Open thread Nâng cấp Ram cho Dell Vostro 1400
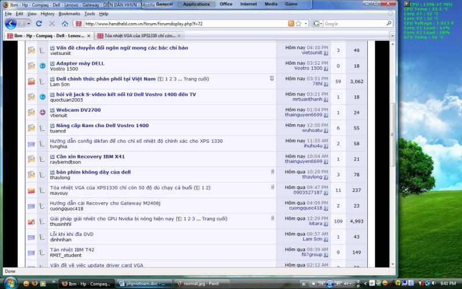462x289 pixels. (x=102, y=125)
